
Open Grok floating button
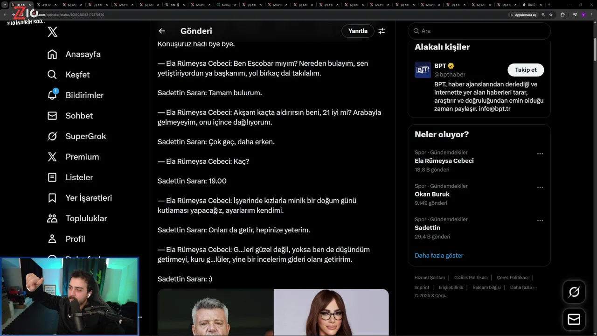pos(574,292)
